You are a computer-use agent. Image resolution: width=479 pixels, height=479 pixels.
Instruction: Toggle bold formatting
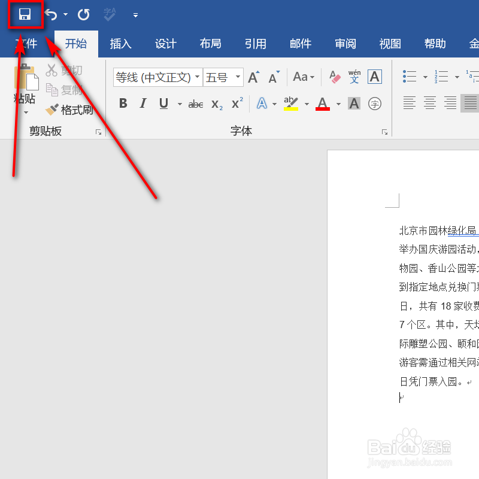123,103
